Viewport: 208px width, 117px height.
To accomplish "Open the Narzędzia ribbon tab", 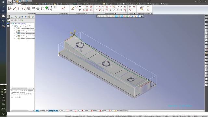I will (x=69, y=4).
